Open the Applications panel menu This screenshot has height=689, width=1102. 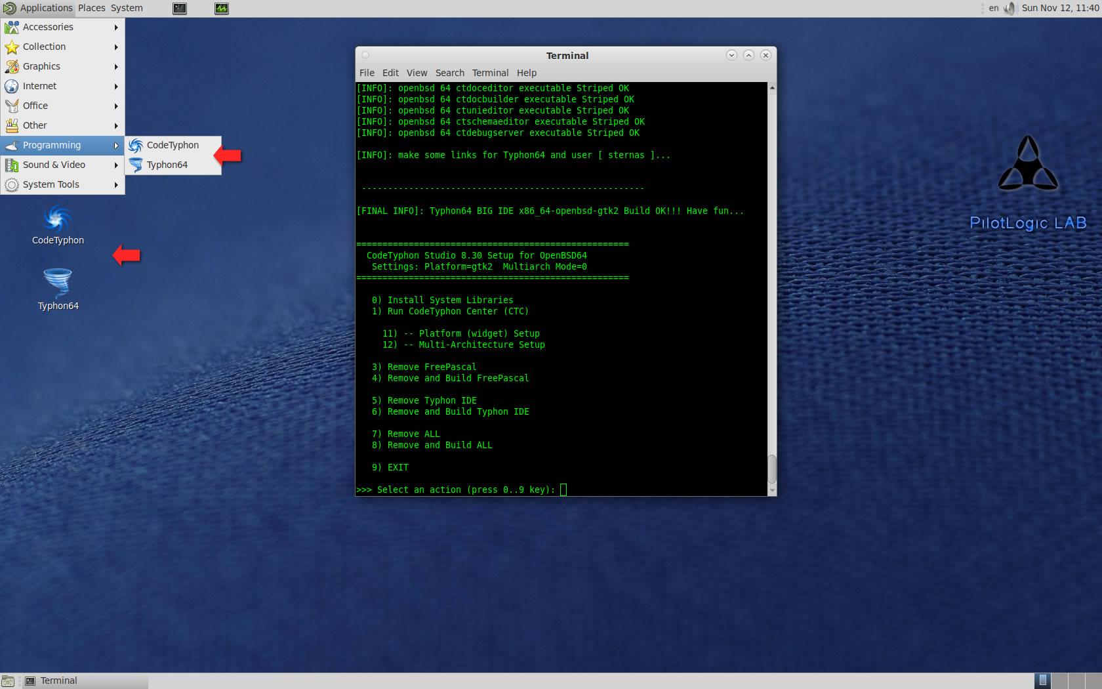tap(38, 8)
